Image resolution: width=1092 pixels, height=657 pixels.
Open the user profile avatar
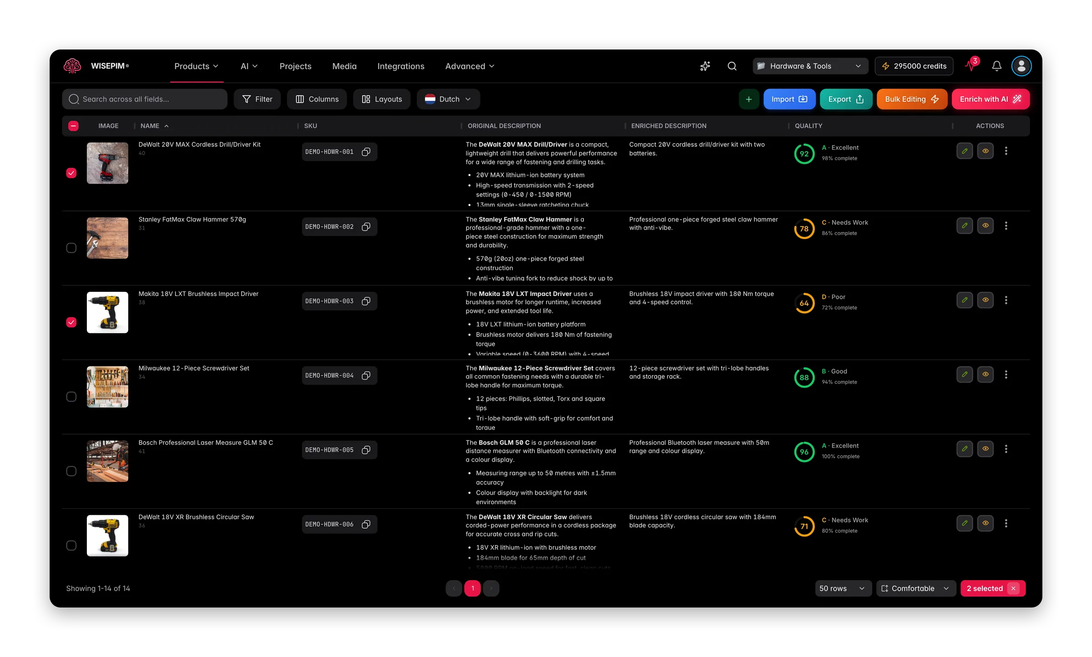[x=1021, y=66]
